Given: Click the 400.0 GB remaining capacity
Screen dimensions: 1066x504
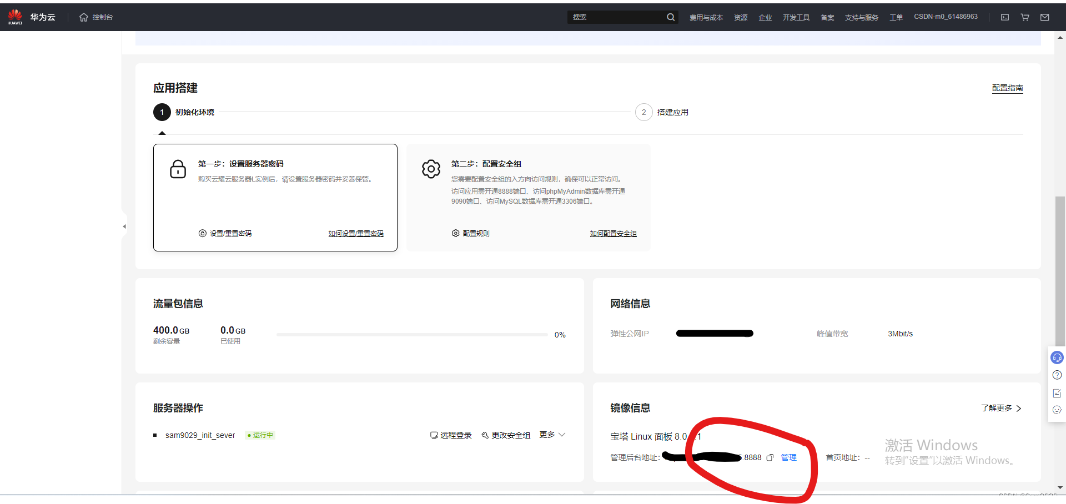Looking at the screenshot, I should tap(172, 330).
